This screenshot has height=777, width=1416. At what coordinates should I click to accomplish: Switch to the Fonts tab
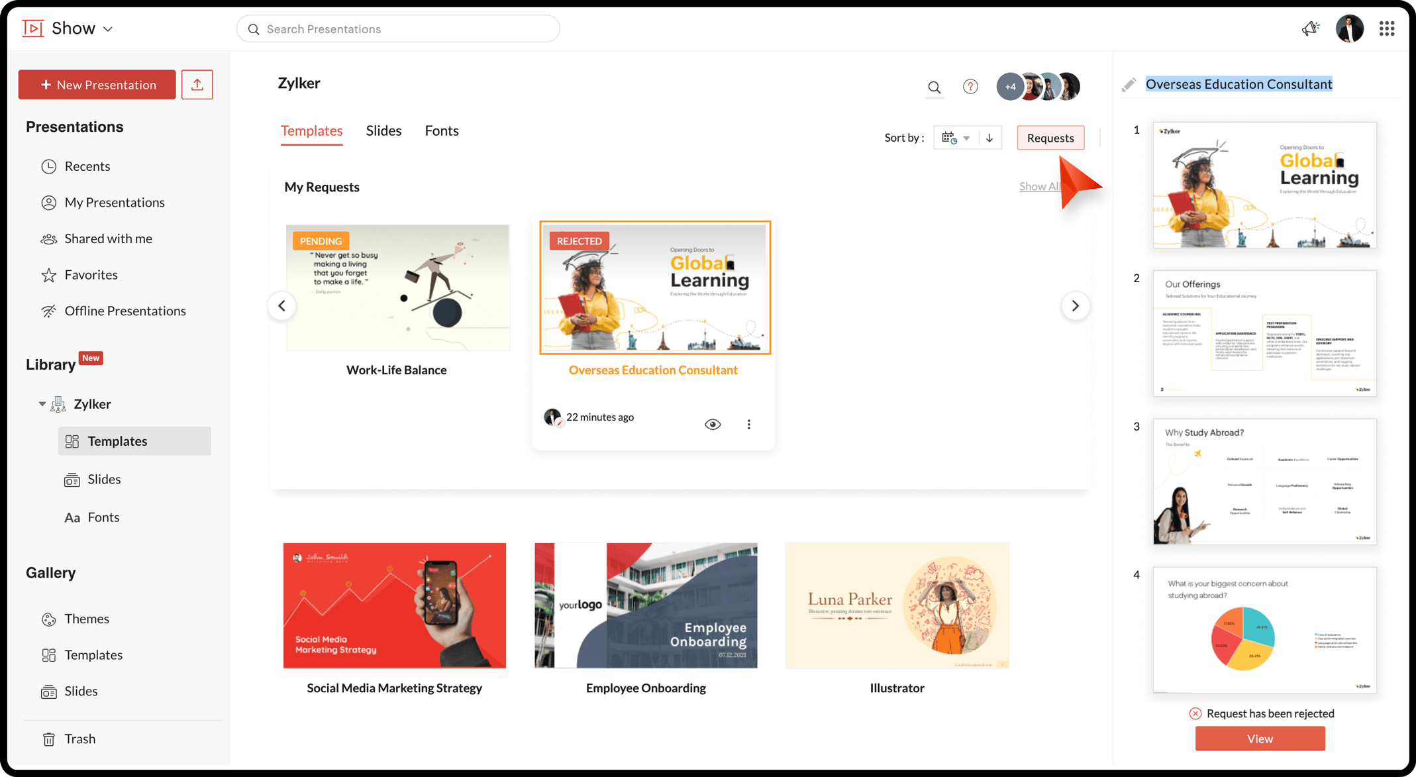click(442, 131)
